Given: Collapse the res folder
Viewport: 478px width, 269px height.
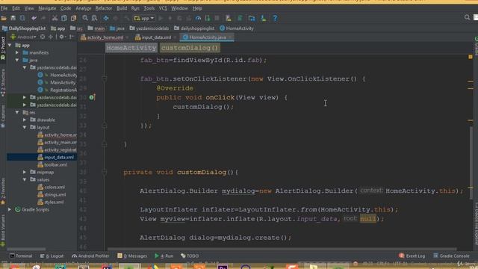Looking at the screenshot, I should [x=17, y=112].
